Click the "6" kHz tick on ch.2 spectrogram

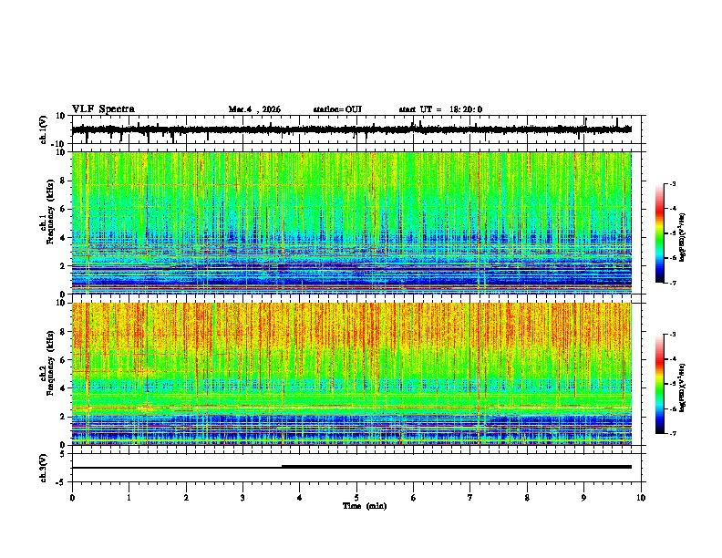click(63, 360)
